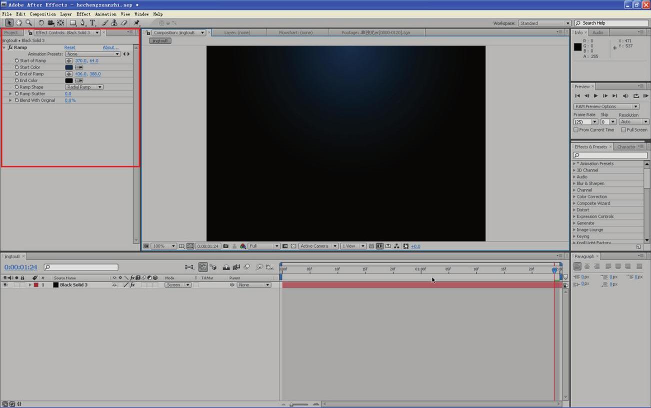Take a snapshot with the camera icon

[225, 246]
